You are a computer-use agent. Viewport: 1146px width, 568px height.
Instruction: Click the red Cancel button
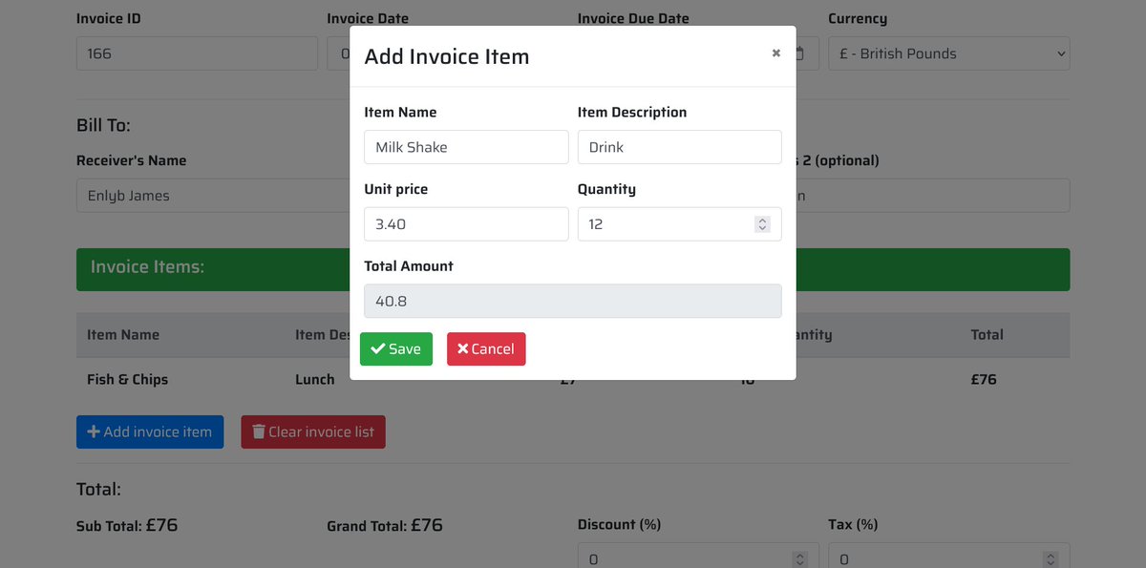point(486,348)
